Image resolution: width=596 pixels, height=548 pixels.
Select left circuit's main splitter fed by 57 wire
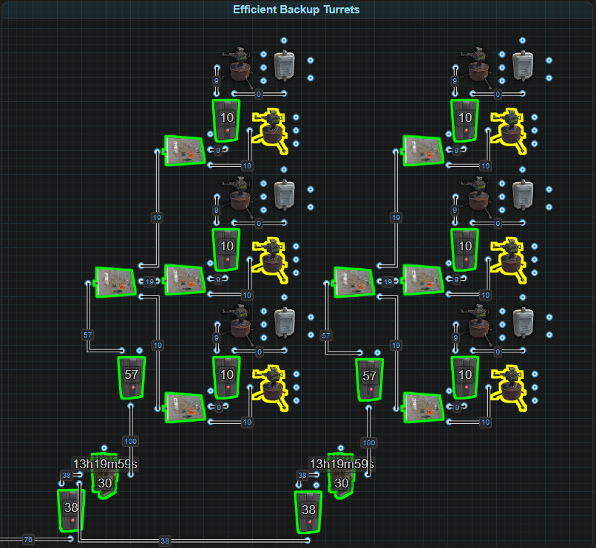coord(115,282)
